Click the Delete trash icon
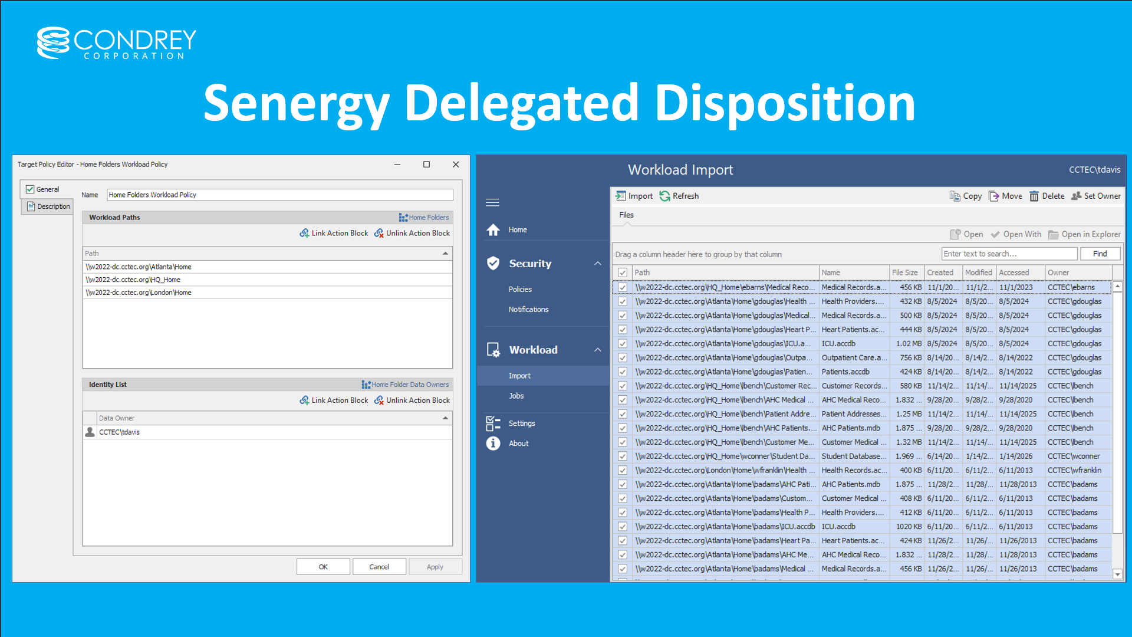This screenshot has width=1132, height=637. (x=1034, y=196)
